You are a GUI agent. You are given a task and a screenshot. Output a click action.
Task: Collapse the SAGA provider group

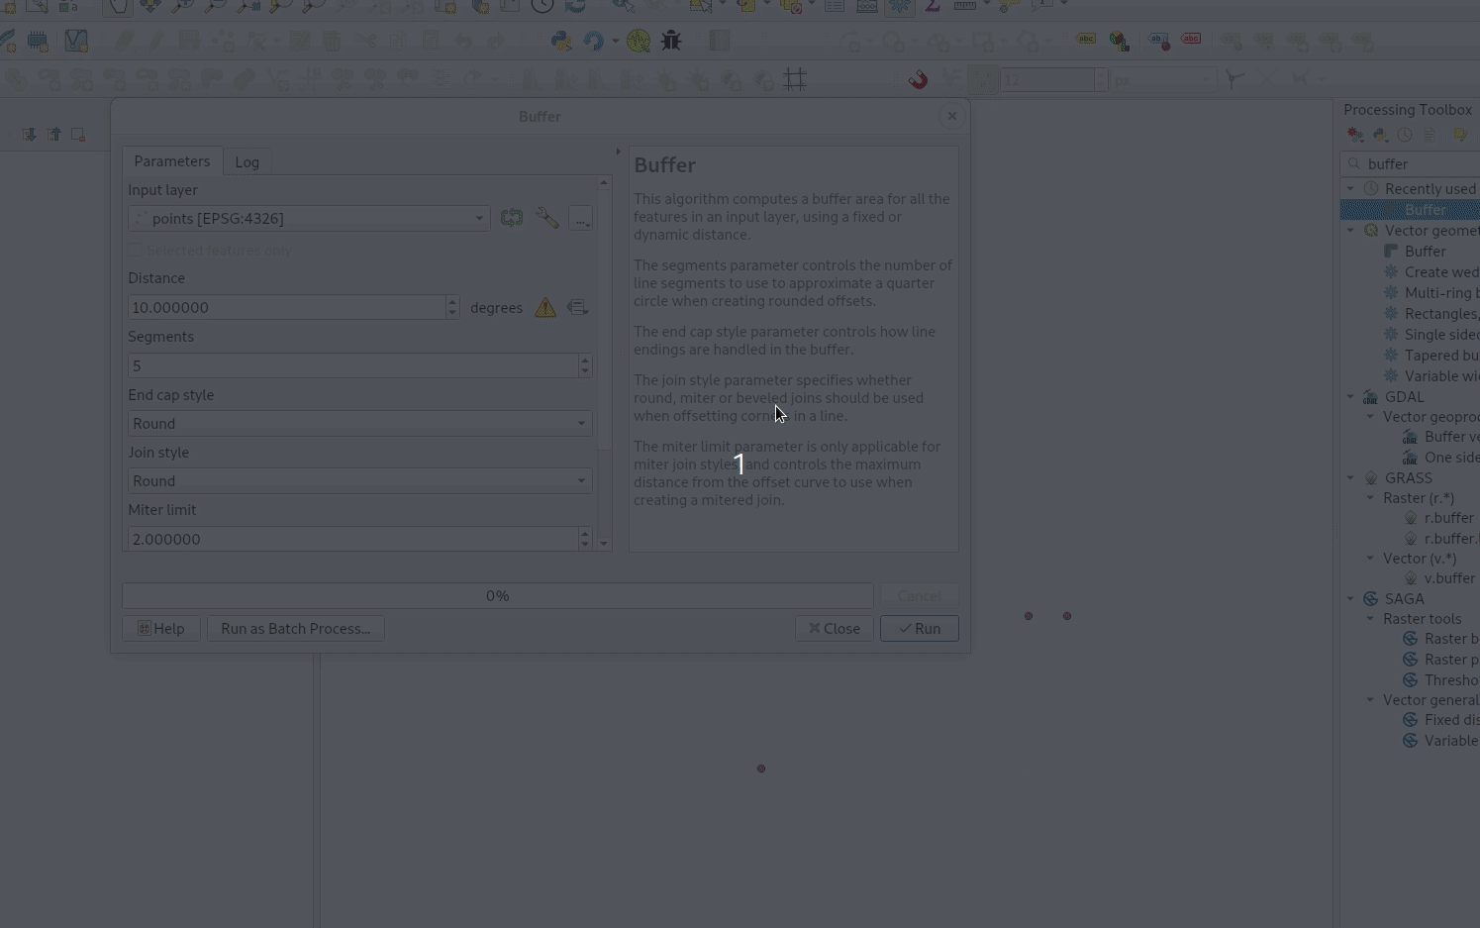tap(1350, 599)
